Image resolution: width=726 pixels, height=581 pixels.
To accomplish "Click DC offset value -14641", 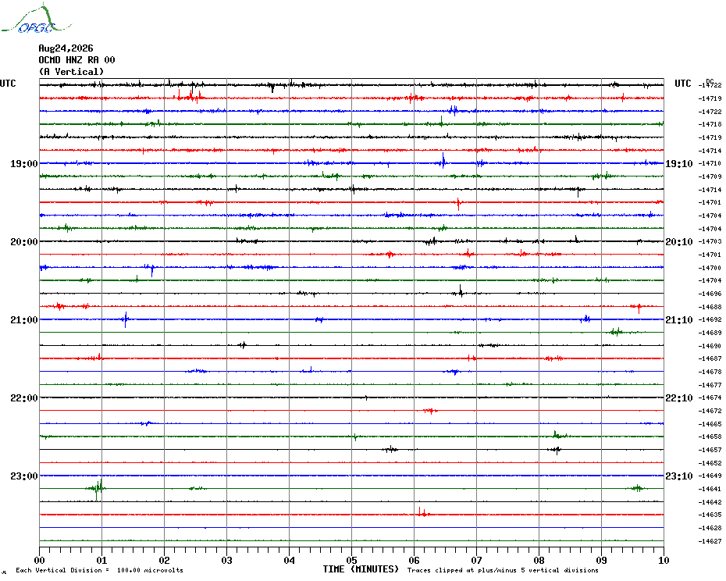I will 710,490.
